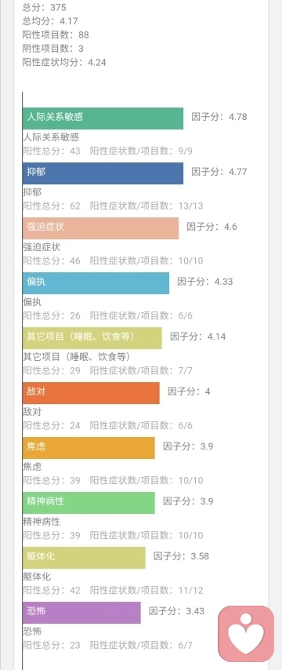Click the 阳性症状均分：4.24 text

64,63
